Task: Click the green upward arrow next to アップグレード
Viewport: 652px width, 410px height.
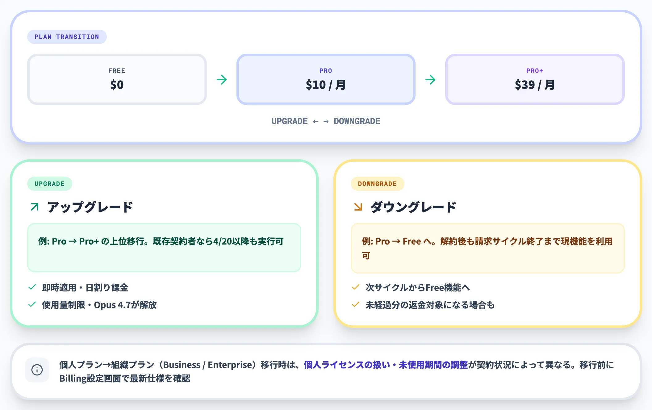Action: [34, 206]
